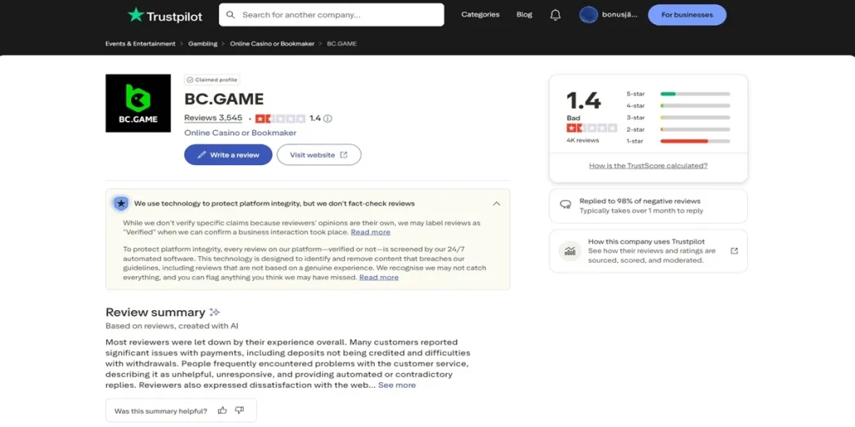This screenshot has width=855, height=427.
Task: Click the TrustScore info icon beside 1.4
Action: 327,118
